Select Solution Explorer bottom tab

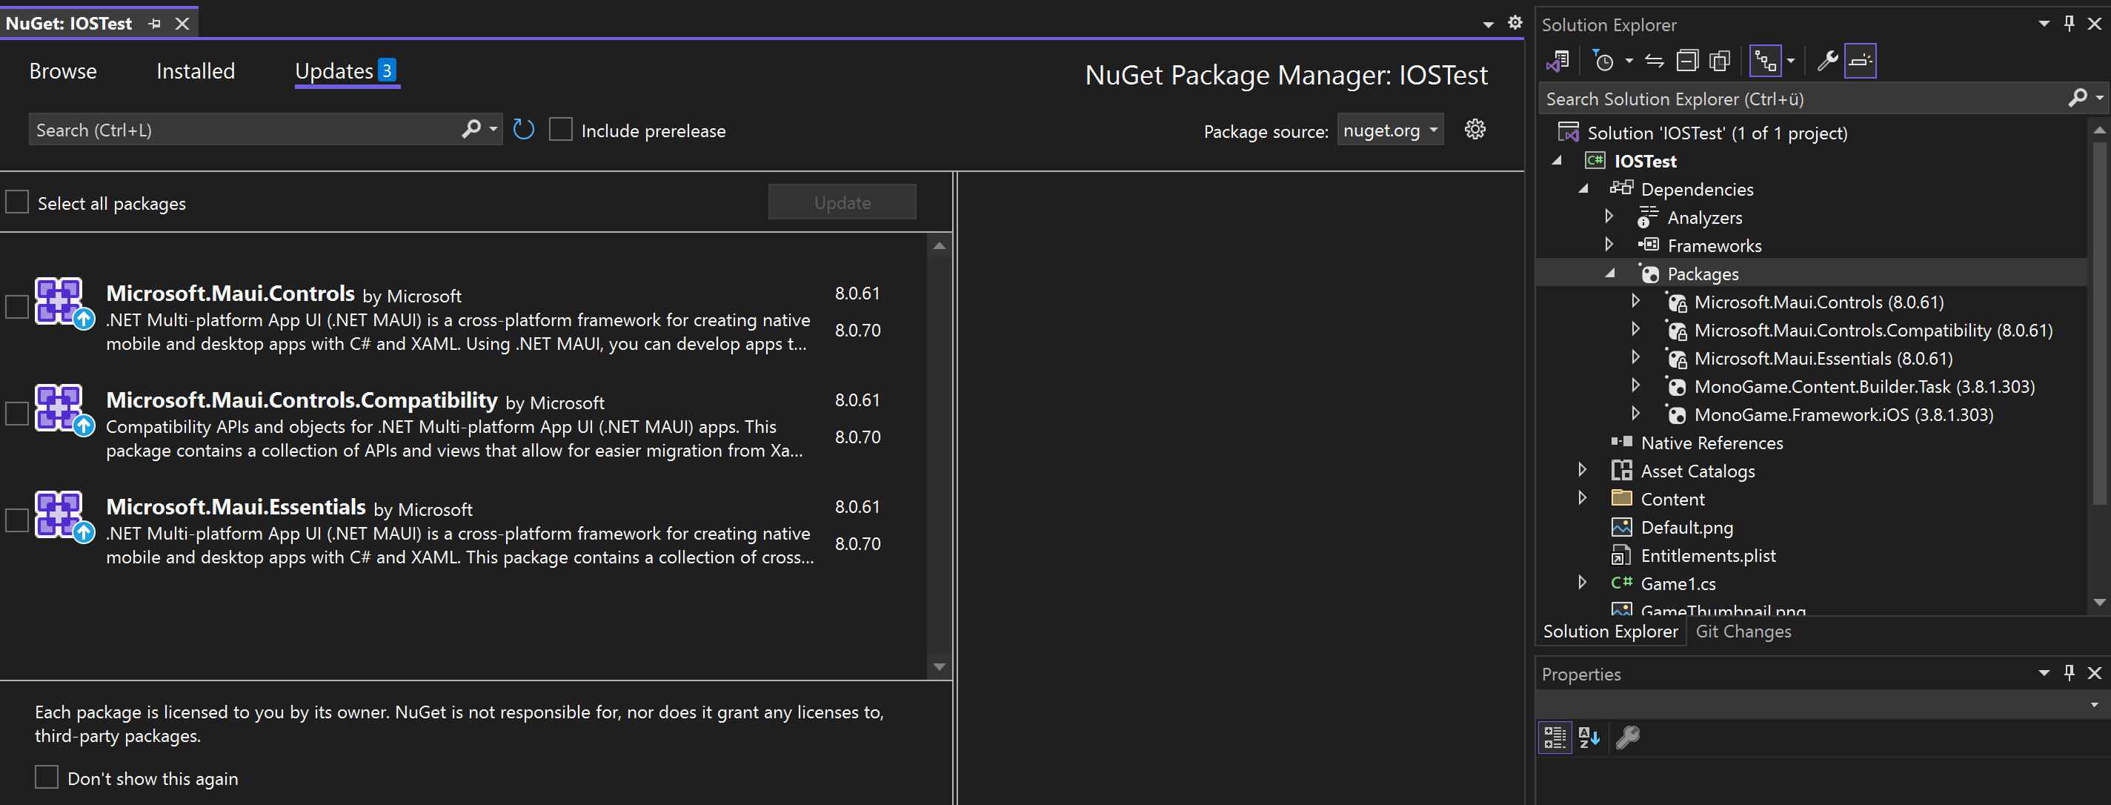[1610, 632]
